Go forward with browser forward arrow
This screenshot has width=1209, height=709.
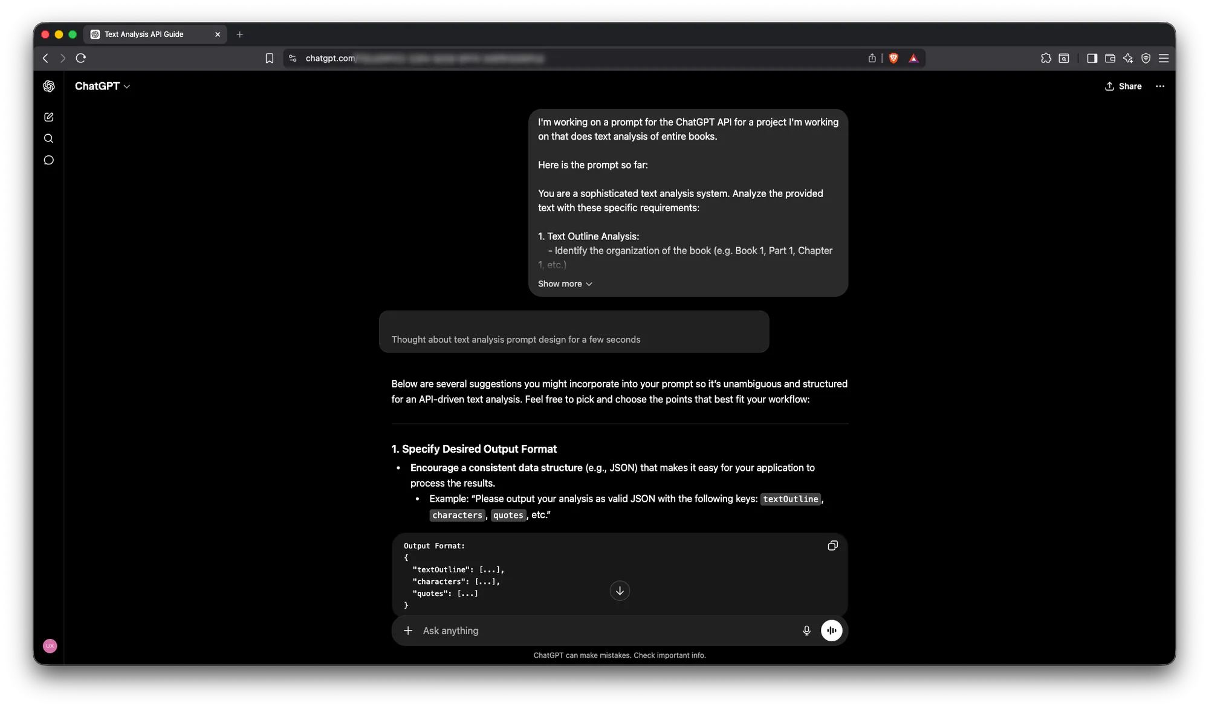coord(62,58)
